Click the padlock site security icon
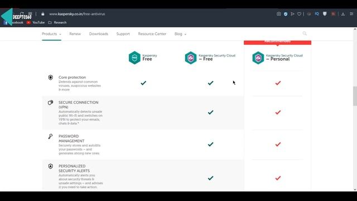This screenshot has width=357, height=201. (x=43, y=14)
